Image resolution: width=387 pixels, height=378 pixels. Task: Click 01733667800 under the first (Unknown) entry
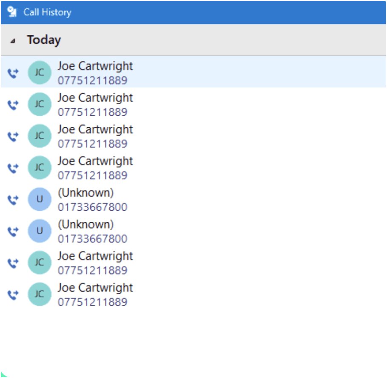(x=92, y=207)
